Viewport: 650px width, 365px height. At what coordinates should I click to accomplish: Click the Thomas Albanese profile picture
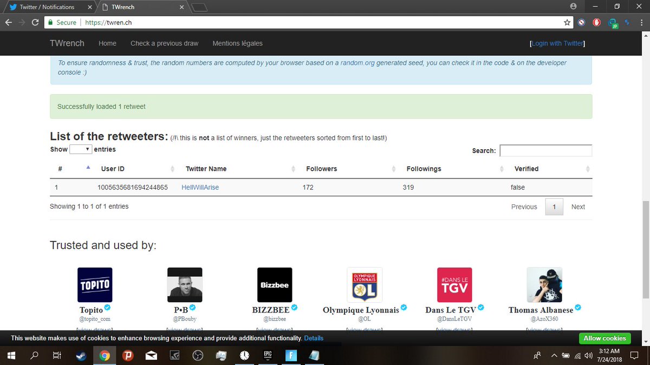click(544, 284)
